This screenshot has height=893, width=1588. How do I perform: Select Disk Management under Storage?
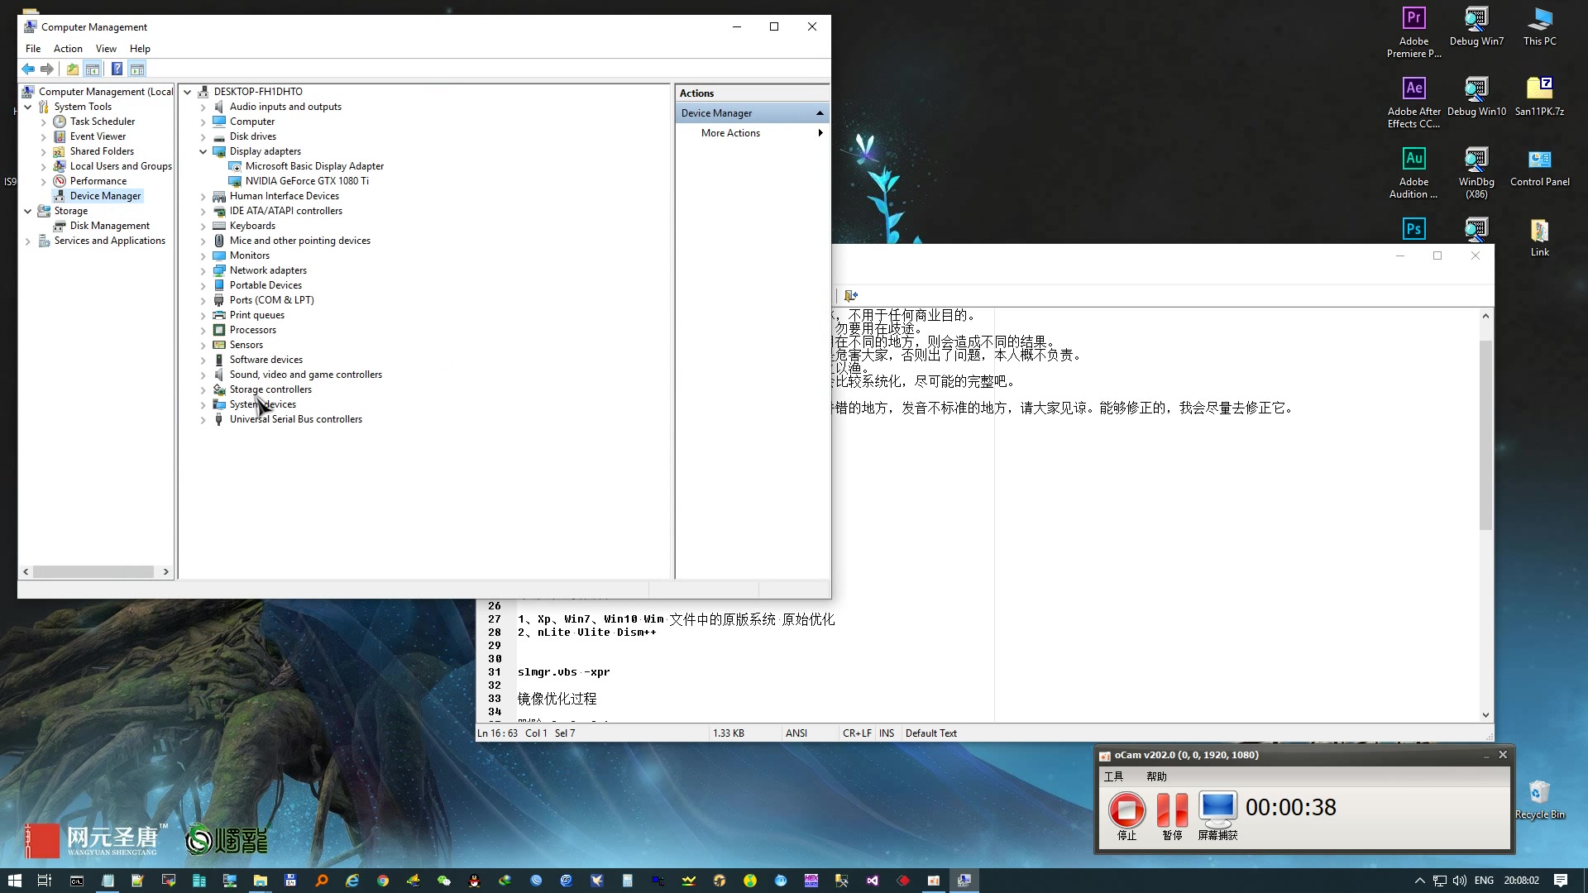tap(109, 226)
